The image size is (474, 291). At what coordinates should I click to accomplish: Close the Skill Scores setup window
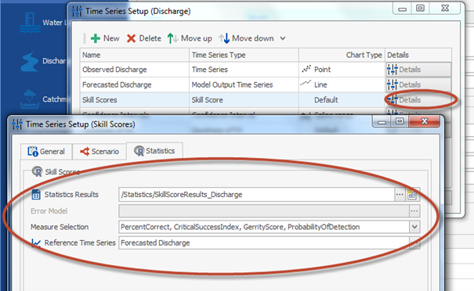coord(424,121)
